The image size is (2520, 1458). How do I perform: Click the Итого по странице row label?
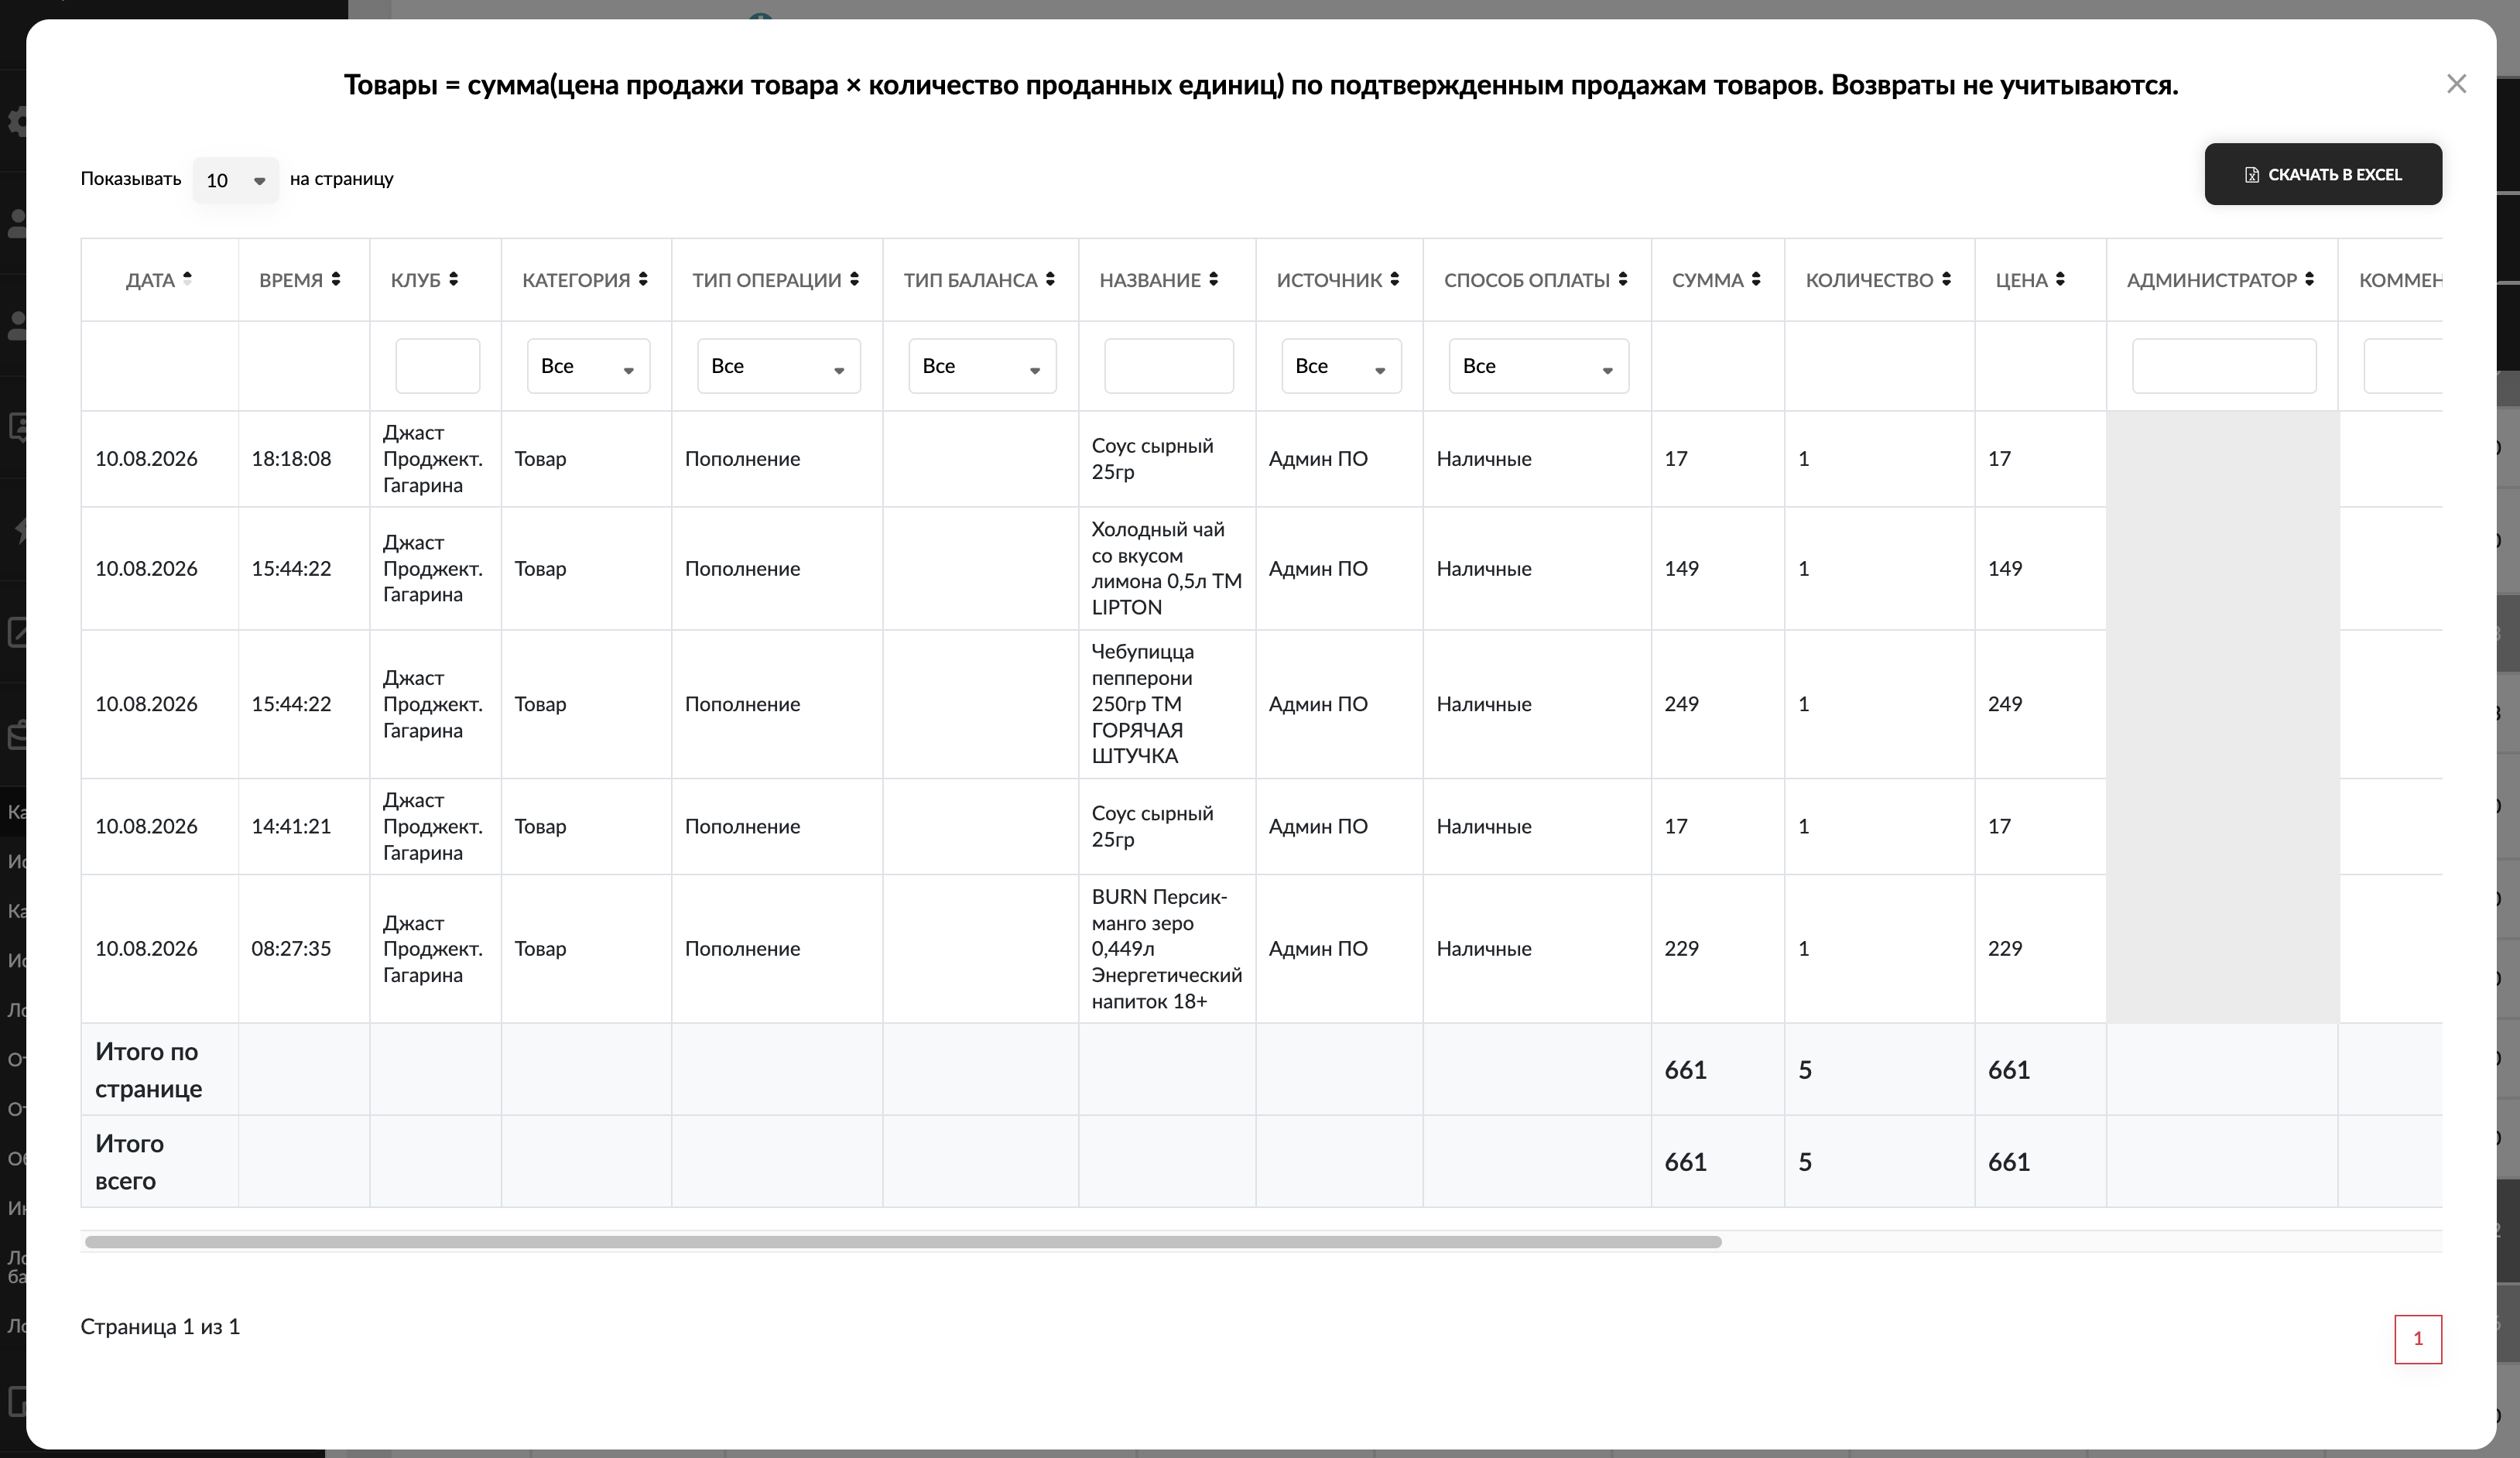tap(148, 1070)
